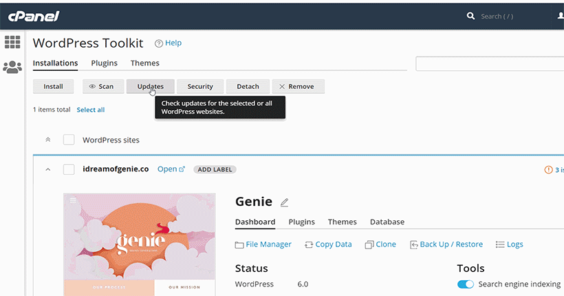Toggle Search engine indexing switch

point(466,284)
